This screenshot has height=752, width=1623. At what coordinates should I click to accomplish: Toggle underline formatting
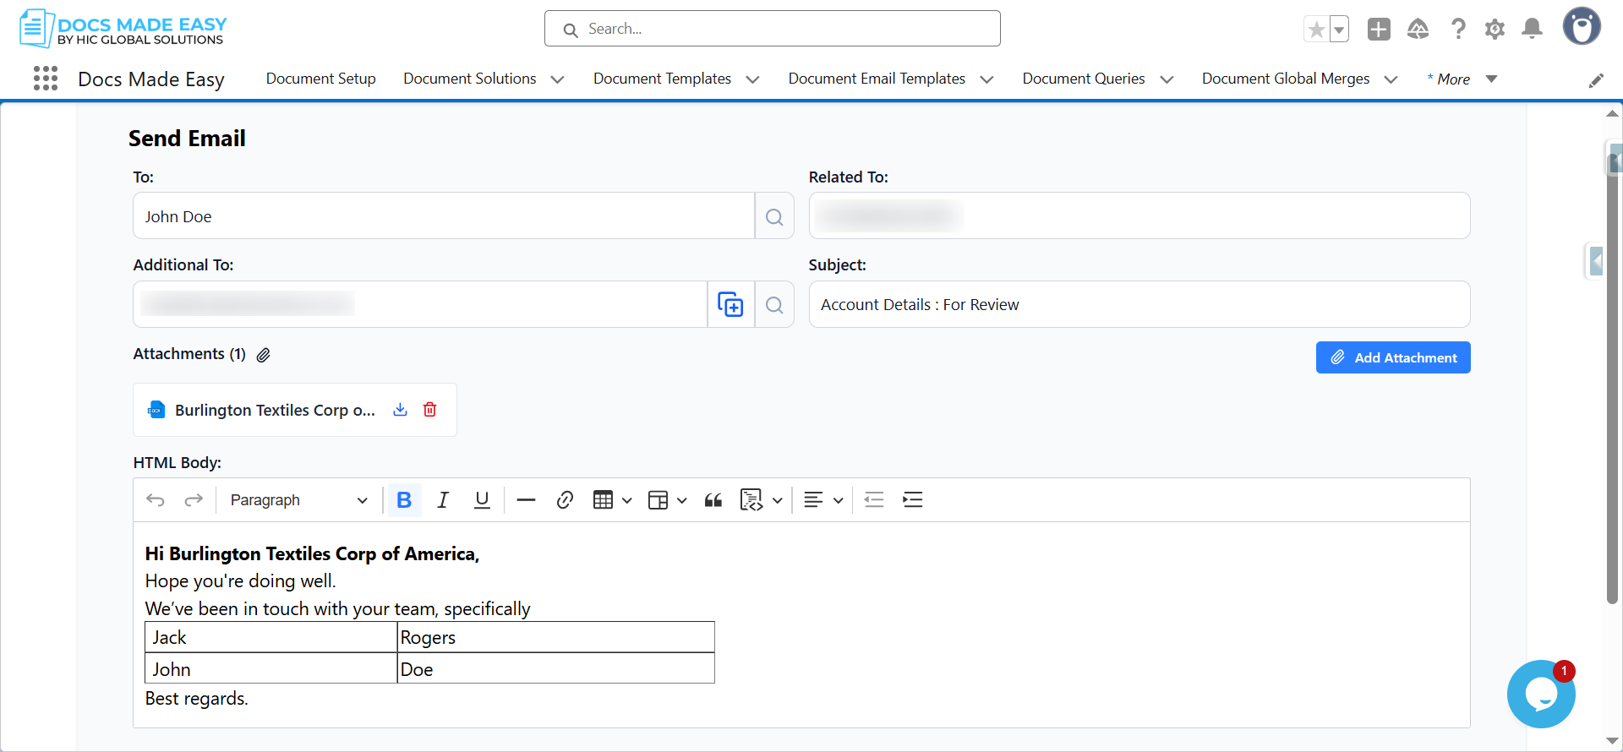point(482,500)
